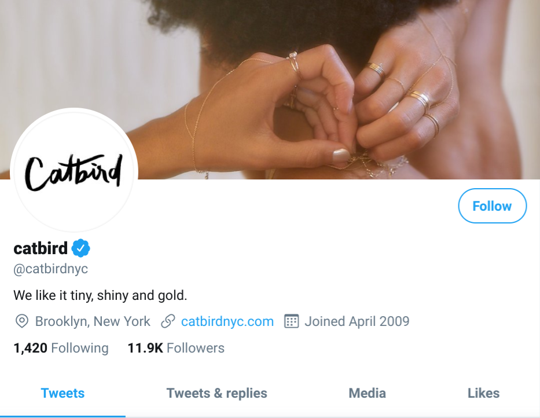Viewport: 540px width, 418px height.
Task: Click the Joined April 2009 text
Action: (x=357, y=321)
